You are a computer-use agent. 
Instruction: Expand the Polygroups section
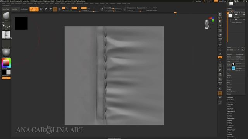pyautogui.click(x=231, y=125)
